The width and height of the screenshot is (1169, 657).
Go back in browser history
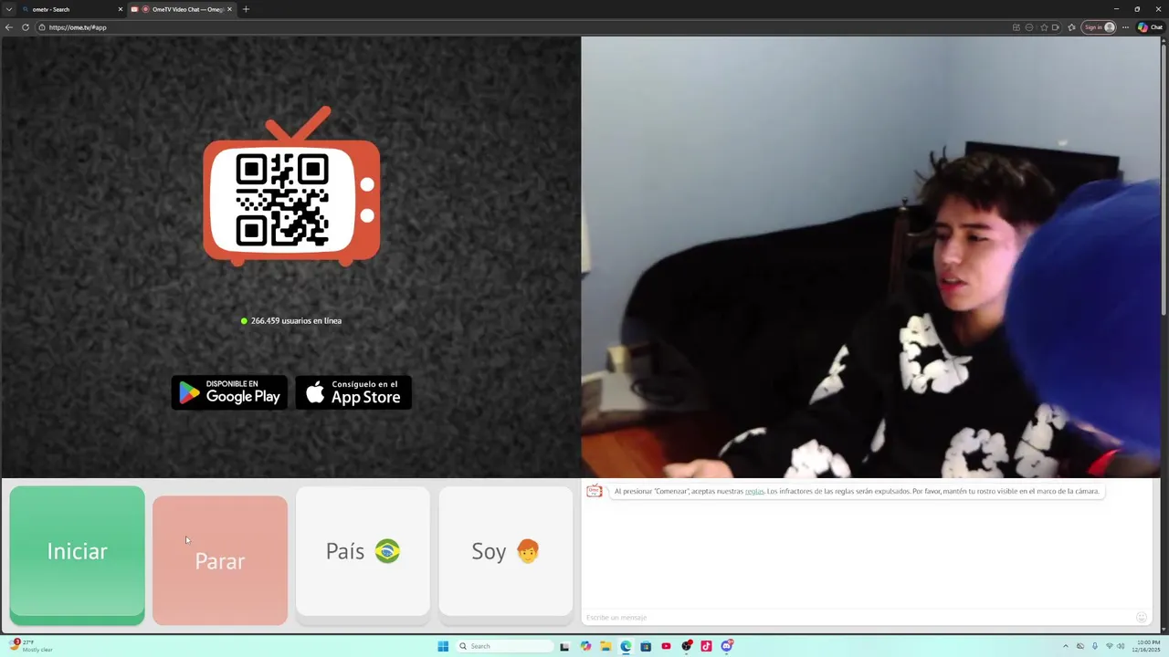tap(9, 27)
